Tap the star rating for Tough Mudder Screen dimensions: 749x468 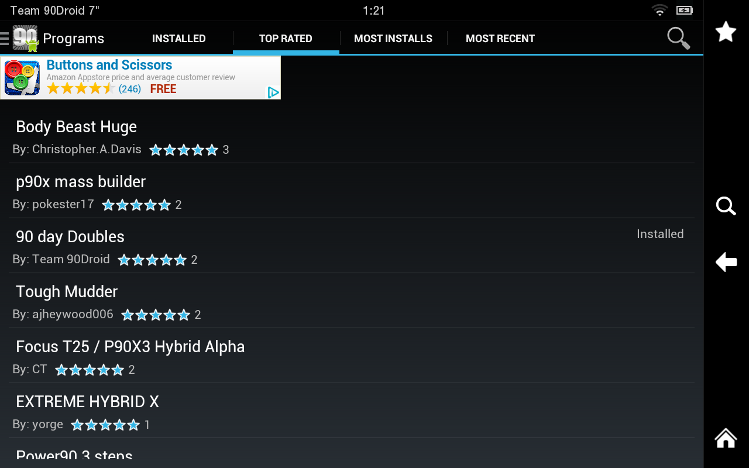156,314
